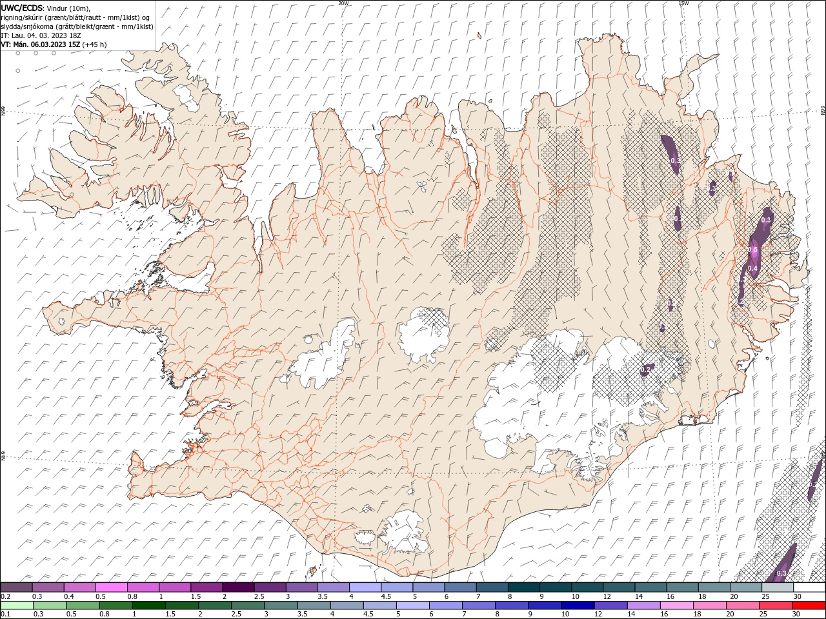826x619 pixels.
Task: Pick the top-row legend swatch labeled 10
Action: click(587, 587)
